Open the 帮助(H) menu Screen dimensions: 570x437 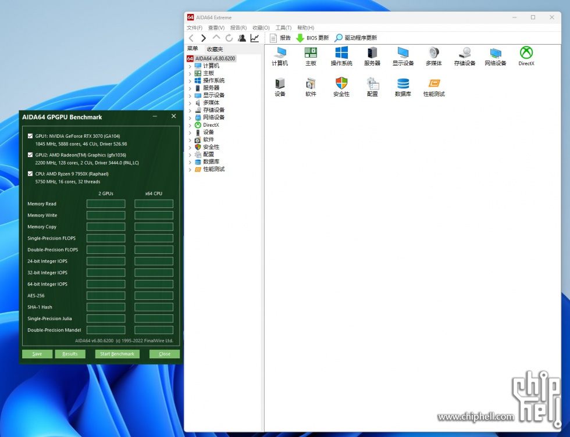(x=306, y=28)
